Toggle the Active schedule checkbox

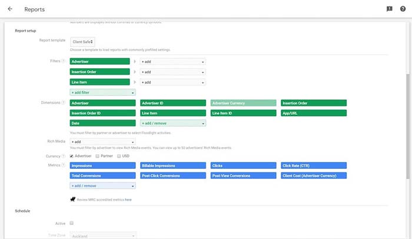tap(71, 223)
